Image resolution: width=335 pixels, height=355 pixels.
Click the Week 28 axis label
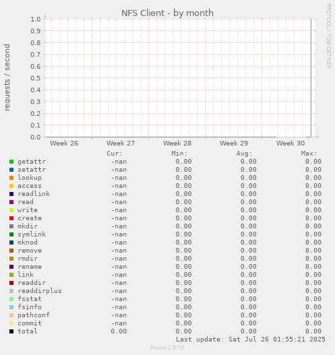pos(177,143)
